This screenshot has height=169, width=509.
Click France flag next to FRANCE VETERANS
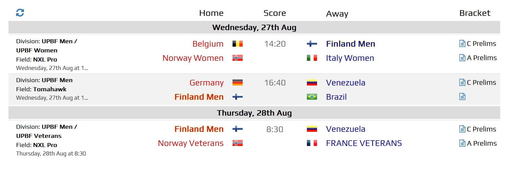coord(312,143)
